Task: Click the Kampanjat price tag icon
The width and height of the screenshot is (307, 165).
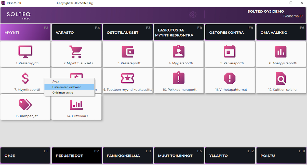Action: click(x=25, y=105)
